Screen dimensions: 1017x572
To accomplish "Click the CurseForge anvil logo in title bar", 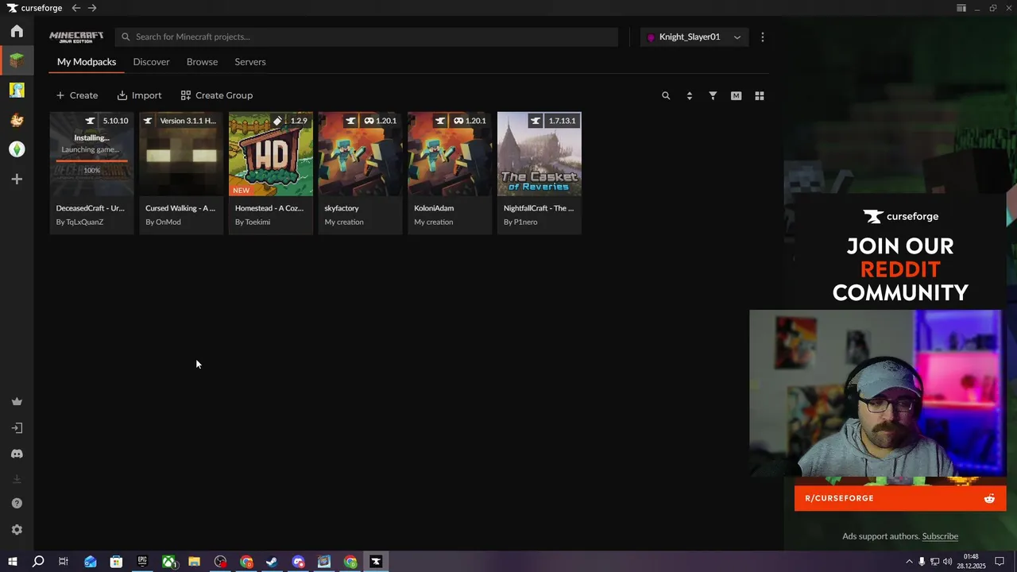I will [13, 8].
